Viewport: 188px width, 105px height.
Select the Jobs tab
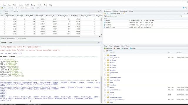pyautogui.click(x=11, y=42)
